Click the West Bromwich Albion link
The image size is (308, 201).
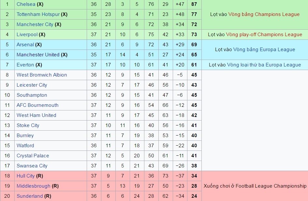tap(42, 75)
